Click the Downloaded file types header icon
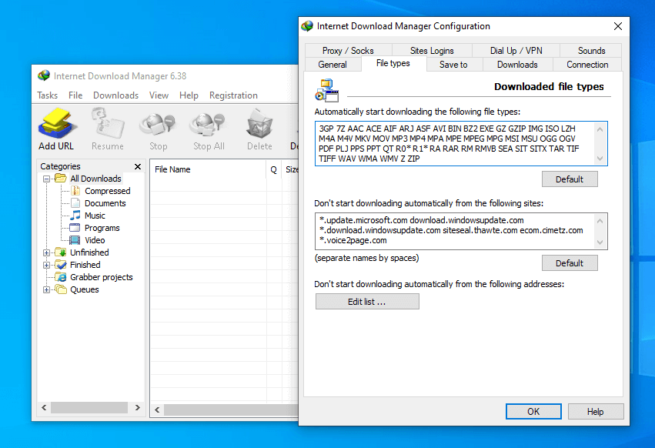655x448 pixels. pyautogui.click(x=326, y=90)
